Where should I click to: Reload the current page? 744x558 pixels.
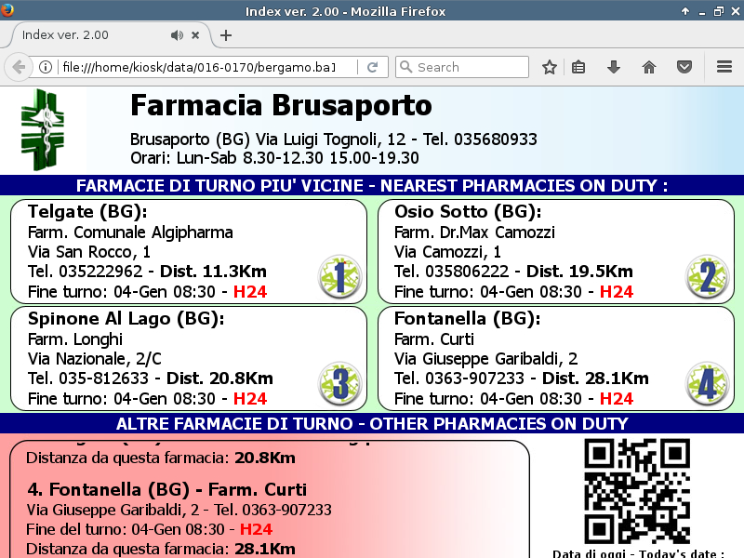point(372,67)
